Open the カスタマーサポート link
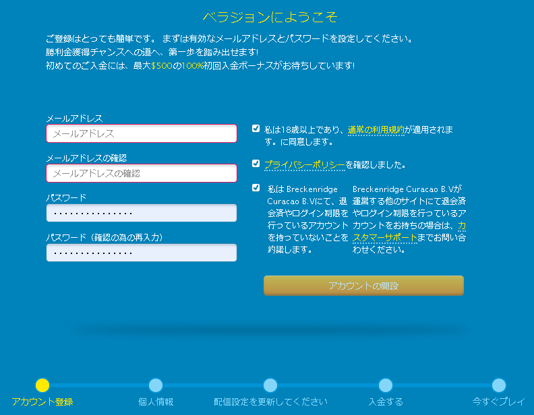This screenshot has width=534, height=415. [385, 237]
